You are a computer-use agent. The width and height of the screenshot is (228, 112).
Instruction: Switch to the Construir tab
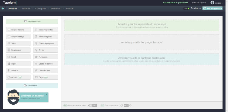coord(12,9)
